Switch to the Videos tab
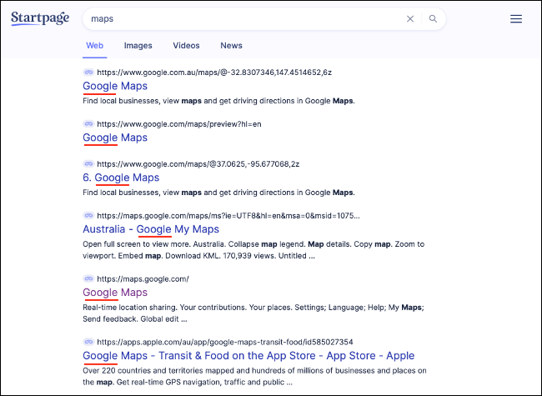 pos(186,46)
